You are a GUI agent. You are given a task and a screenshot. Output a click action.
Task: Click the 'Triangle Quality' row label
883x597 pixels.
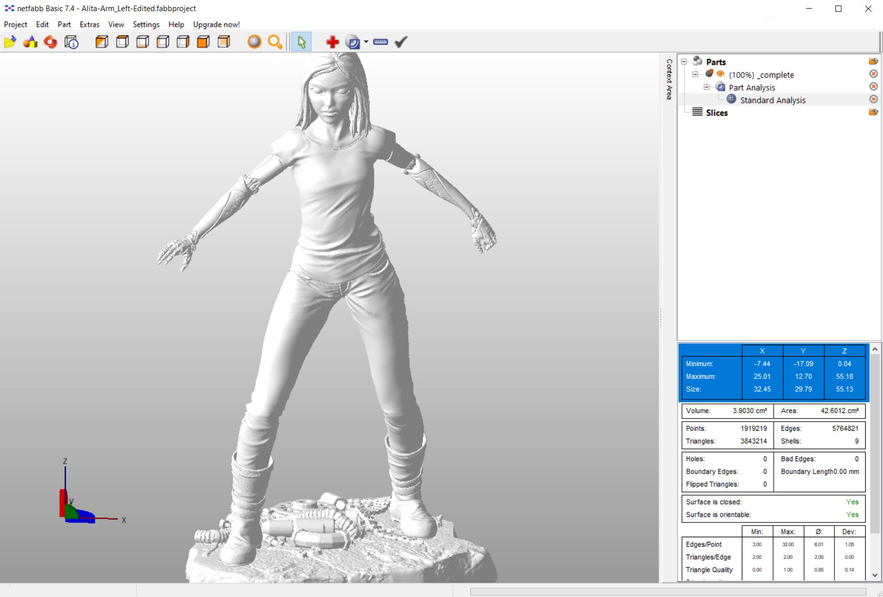pyautogui.click(x=709, y=570)
